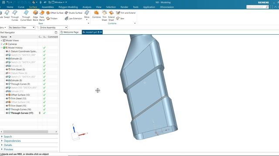Open the 3Dconnexion tab
This screenshot has height=156, width=279.
(x=167, y=7)
